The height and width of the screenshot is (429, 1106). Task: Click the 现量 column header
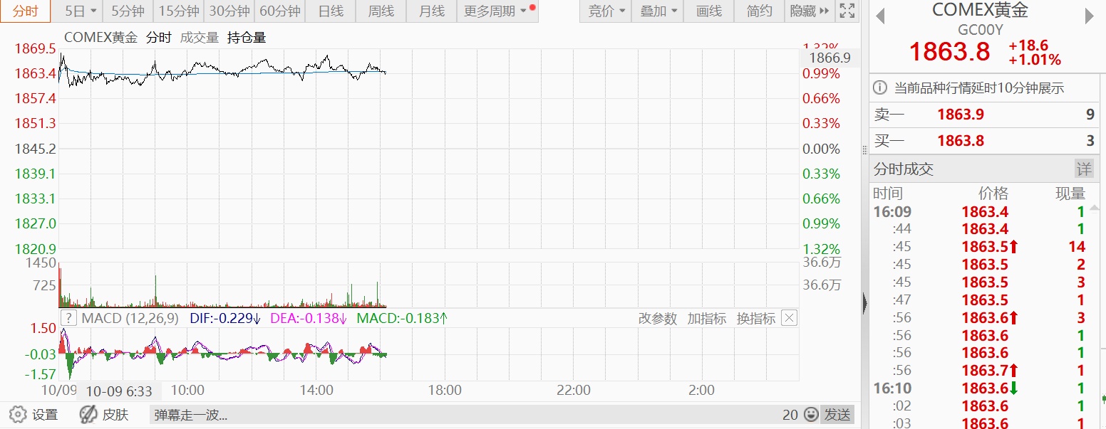point(1070,194)
